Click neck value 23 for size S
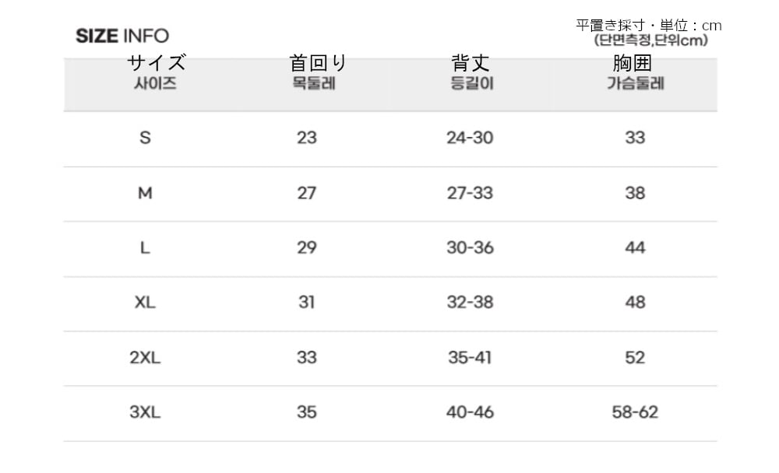779x473 pixels. [x=307, y=138]
